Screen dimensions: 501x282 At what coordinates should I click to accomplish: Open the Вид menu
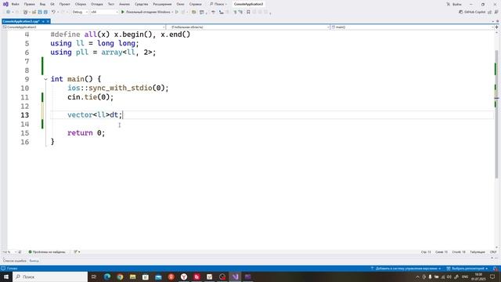pyautogui.click(x=42, y=4)
